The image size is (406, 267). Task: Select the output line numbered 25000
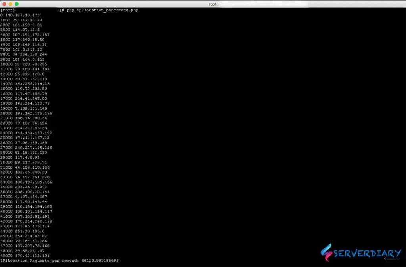click(25, 138)
